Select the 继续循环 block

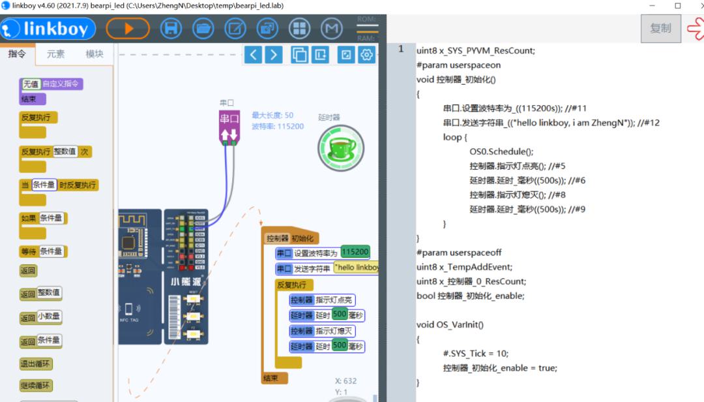pos(36,386)
